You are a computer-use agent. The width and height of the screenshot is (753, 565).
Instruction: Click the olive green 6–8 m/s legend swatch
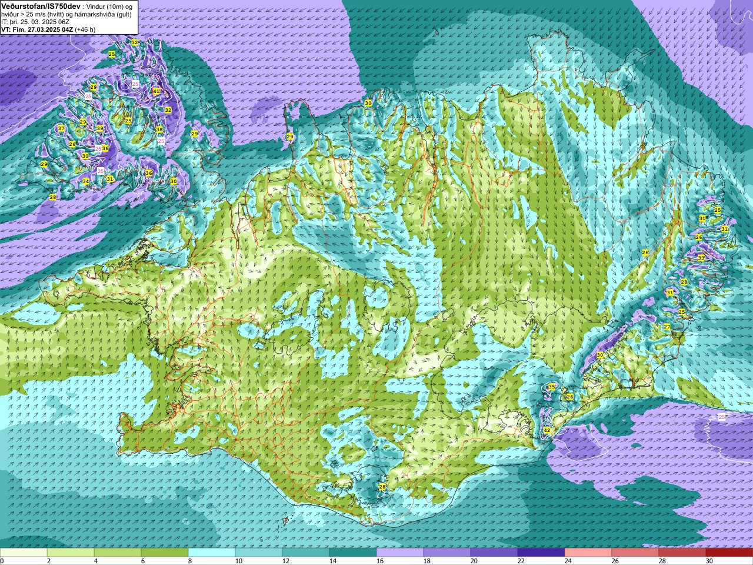click(165, 553)
